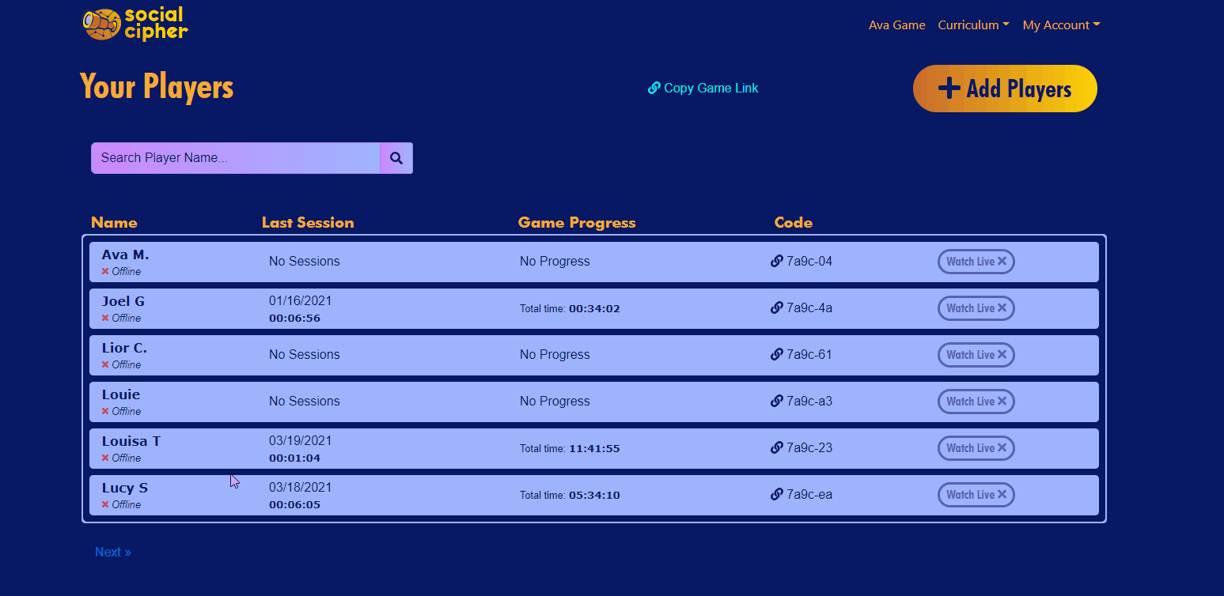Click the link icon beside code 7a9c-23
Viewport: 1224px width, 596px height.
tap(776, 448)
